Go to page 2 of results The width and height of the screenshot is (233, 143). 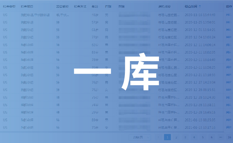(176, 137)
